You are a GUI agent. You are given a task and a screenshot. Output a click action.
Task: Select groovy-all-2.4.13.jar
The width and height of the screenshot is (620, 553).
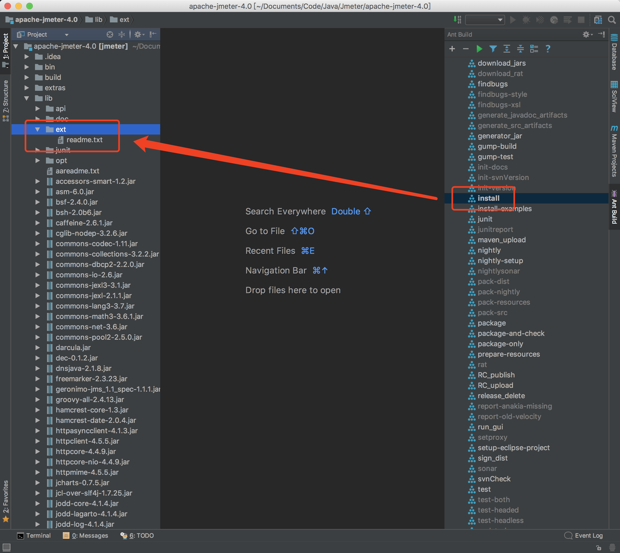click(x=90, y=400)
